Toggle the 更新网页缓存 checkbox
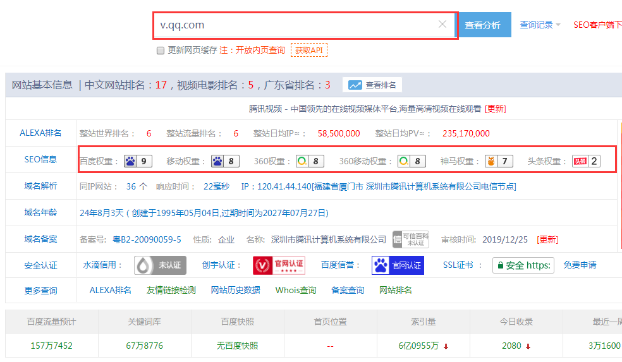The width and height of the screenshot is (622, 362). click(161, 51)
